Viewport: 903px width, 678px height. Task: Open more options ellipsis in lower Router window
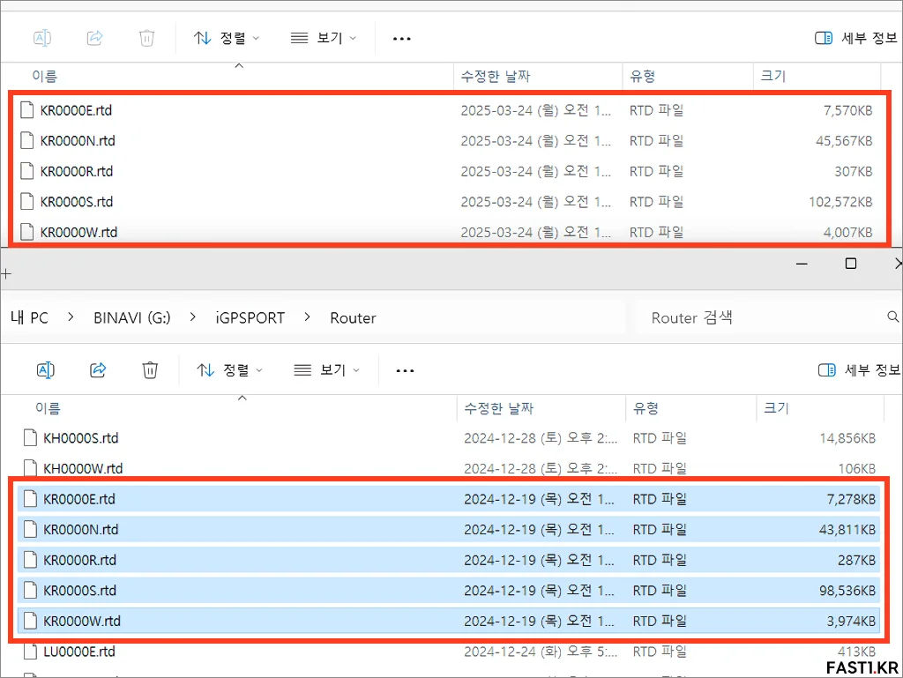click(x=405, y=370)
